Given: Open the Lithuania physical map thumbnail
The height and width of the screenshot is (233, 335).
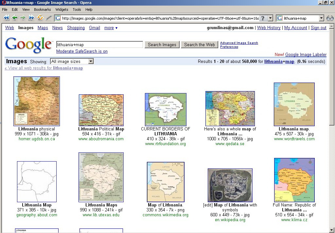Looking at the screenshot, I should [37, 101].
